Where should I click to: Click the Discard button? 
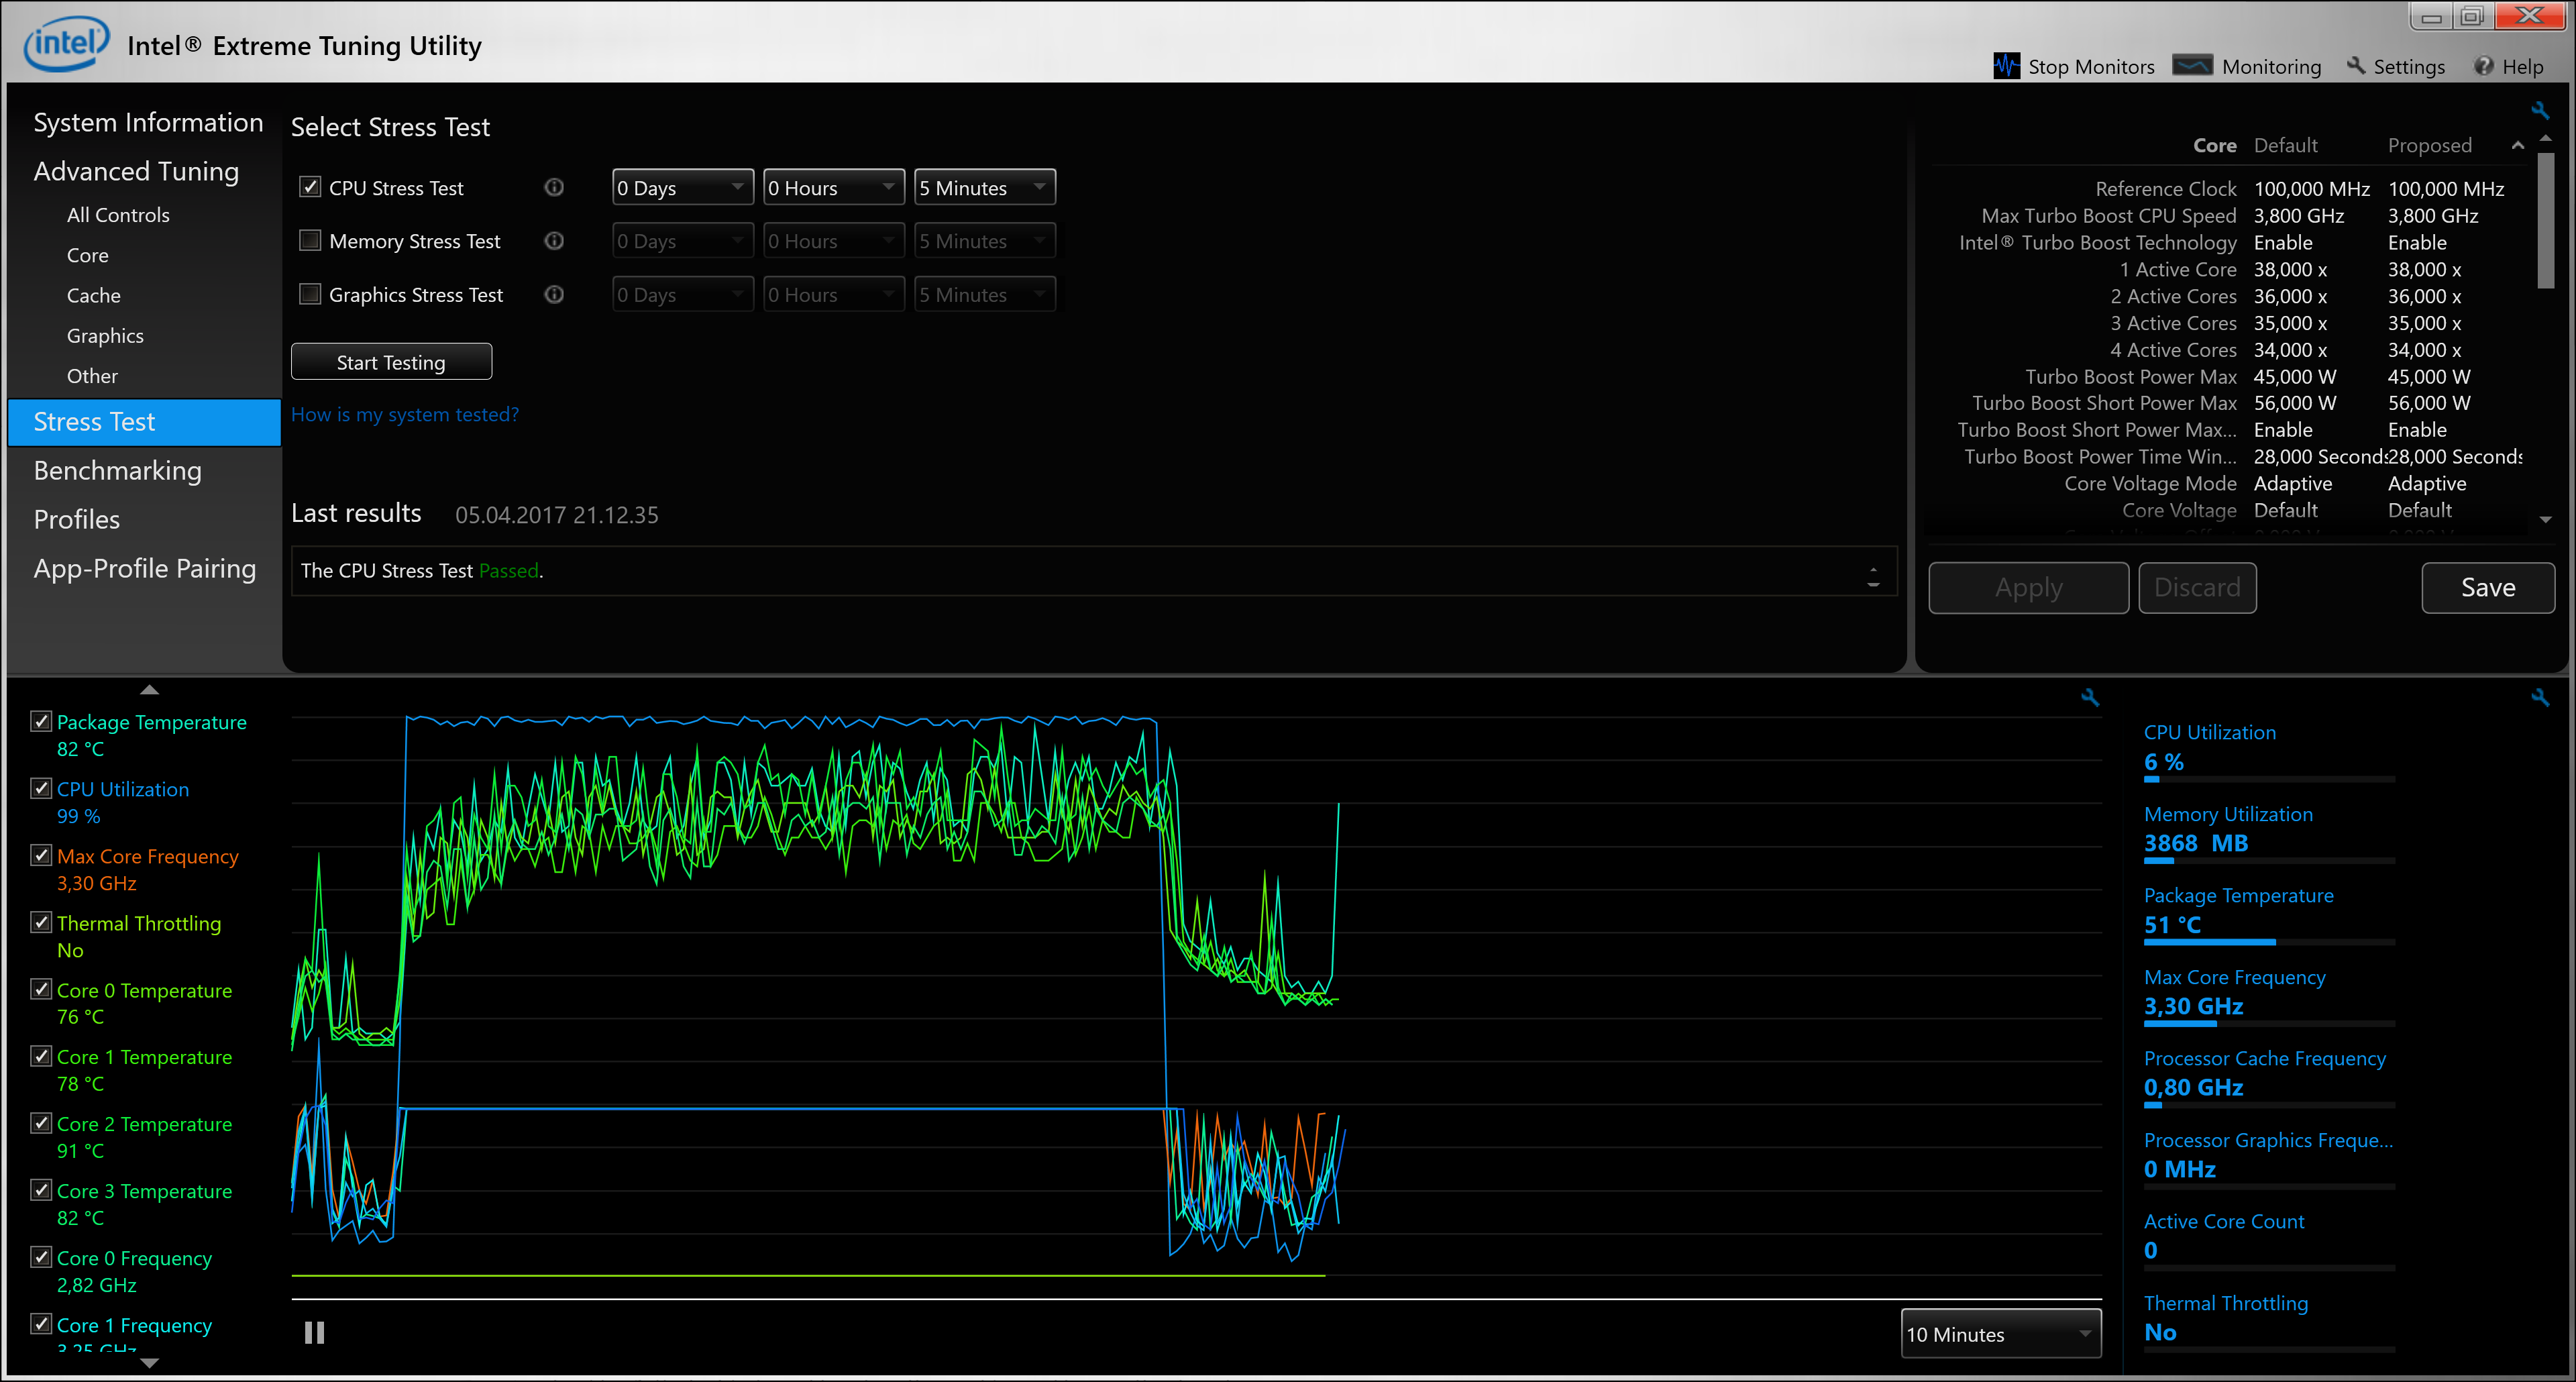[2197, 588]
